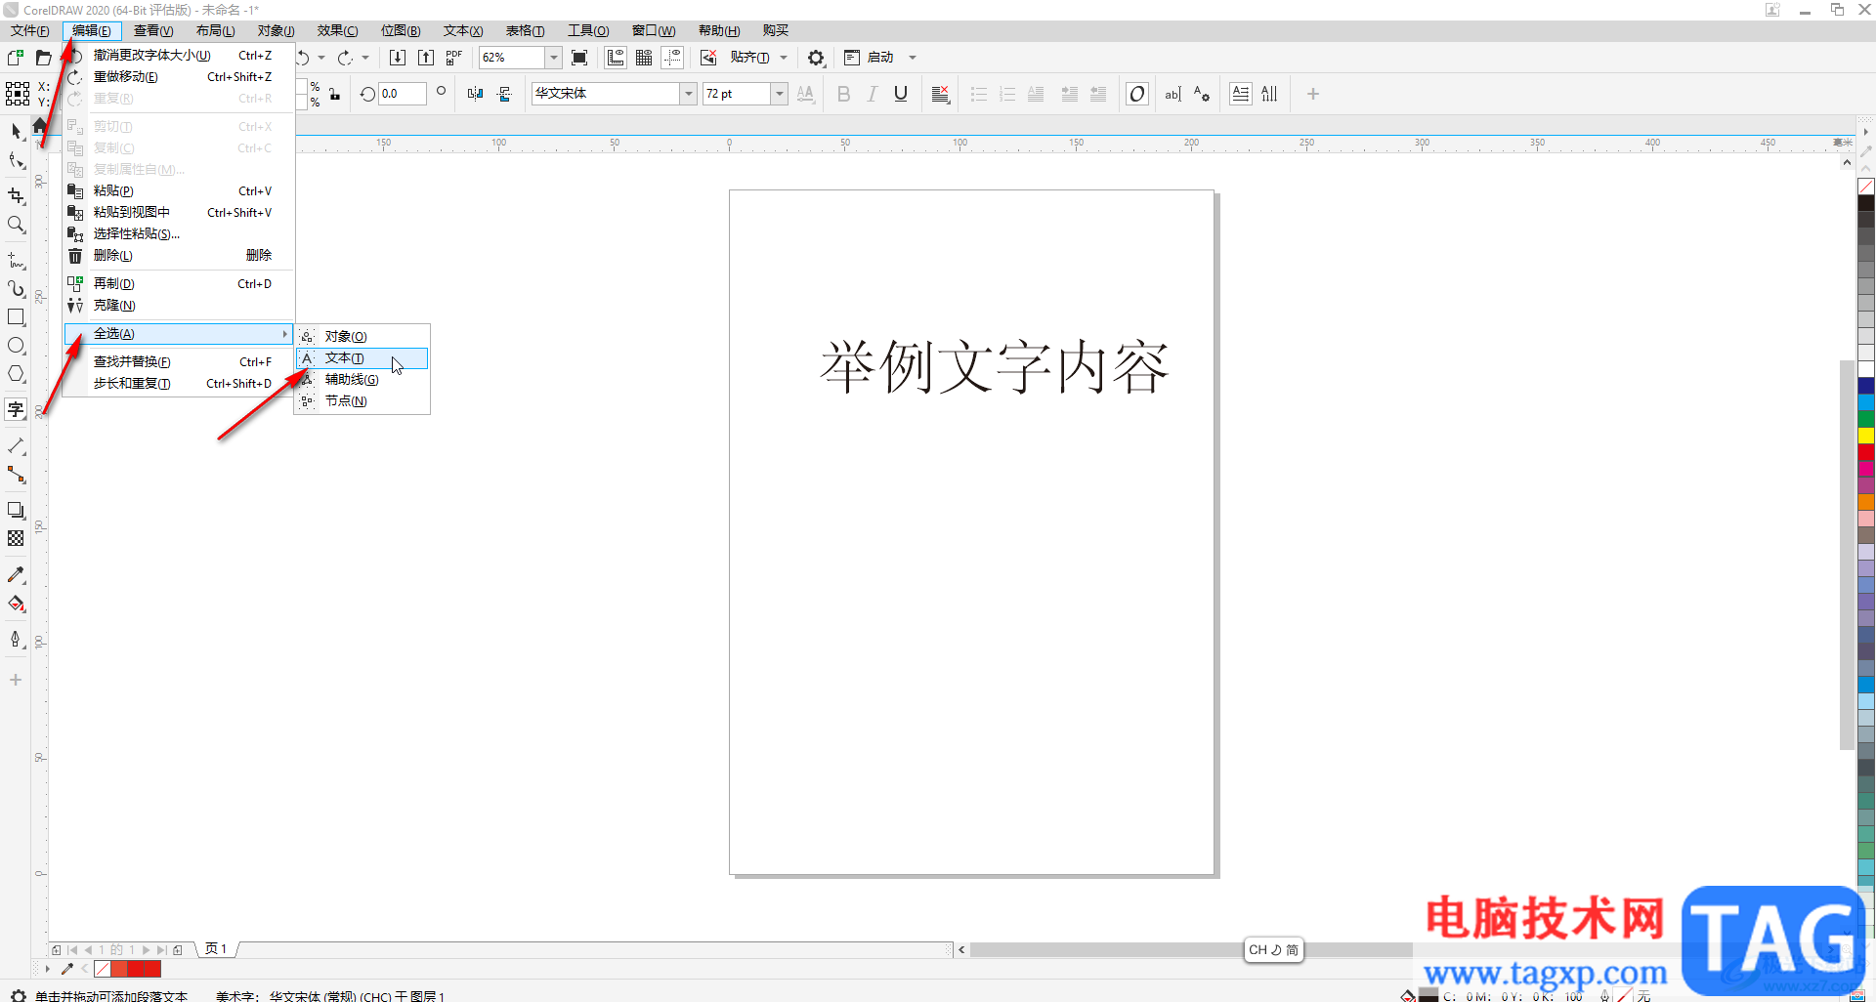The height and width of the screenshot is (1002, 1876).
Task: Click the status bar settings gear
Action: [18, 995]
